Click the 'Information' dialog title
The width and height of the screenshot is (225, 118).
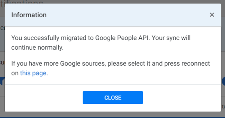pyautogui.click(x=29, y=15)
